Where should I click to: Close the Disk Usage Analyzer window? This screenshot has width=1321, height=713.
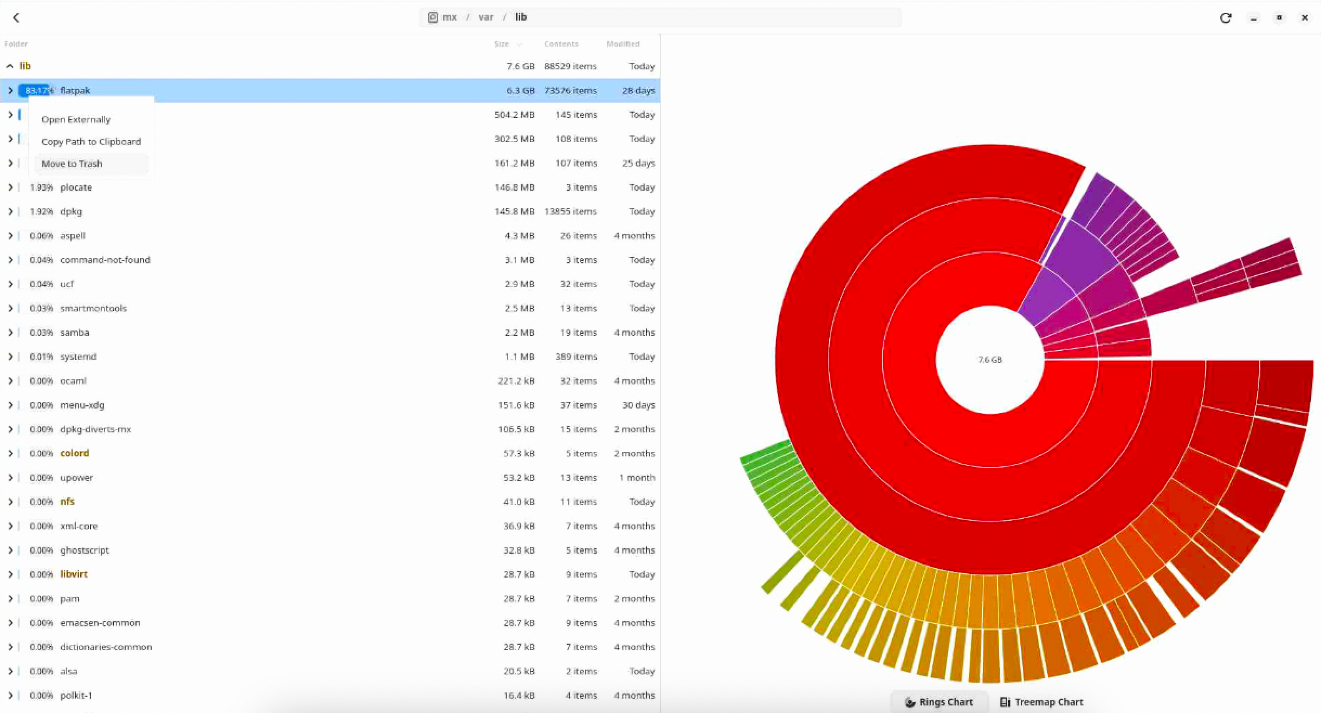click(x=1305, y=18)
